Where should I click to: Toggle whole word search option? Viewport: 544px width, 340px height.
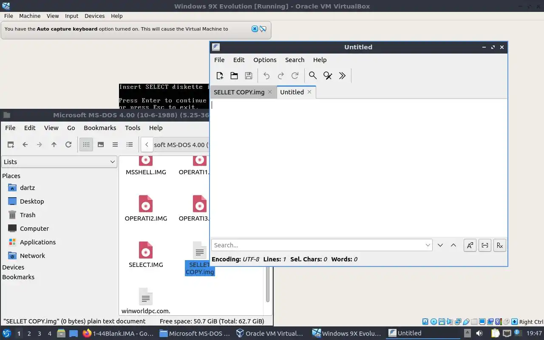pos(485,245)
